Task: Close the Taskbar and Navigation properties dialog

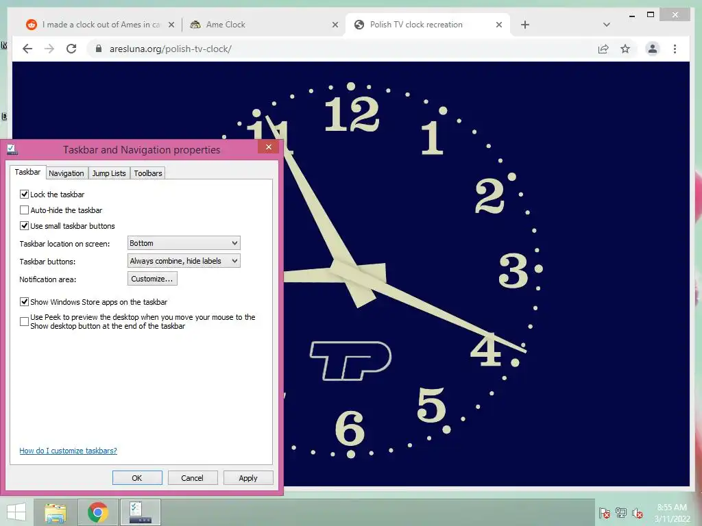Action: coord(268,147)
